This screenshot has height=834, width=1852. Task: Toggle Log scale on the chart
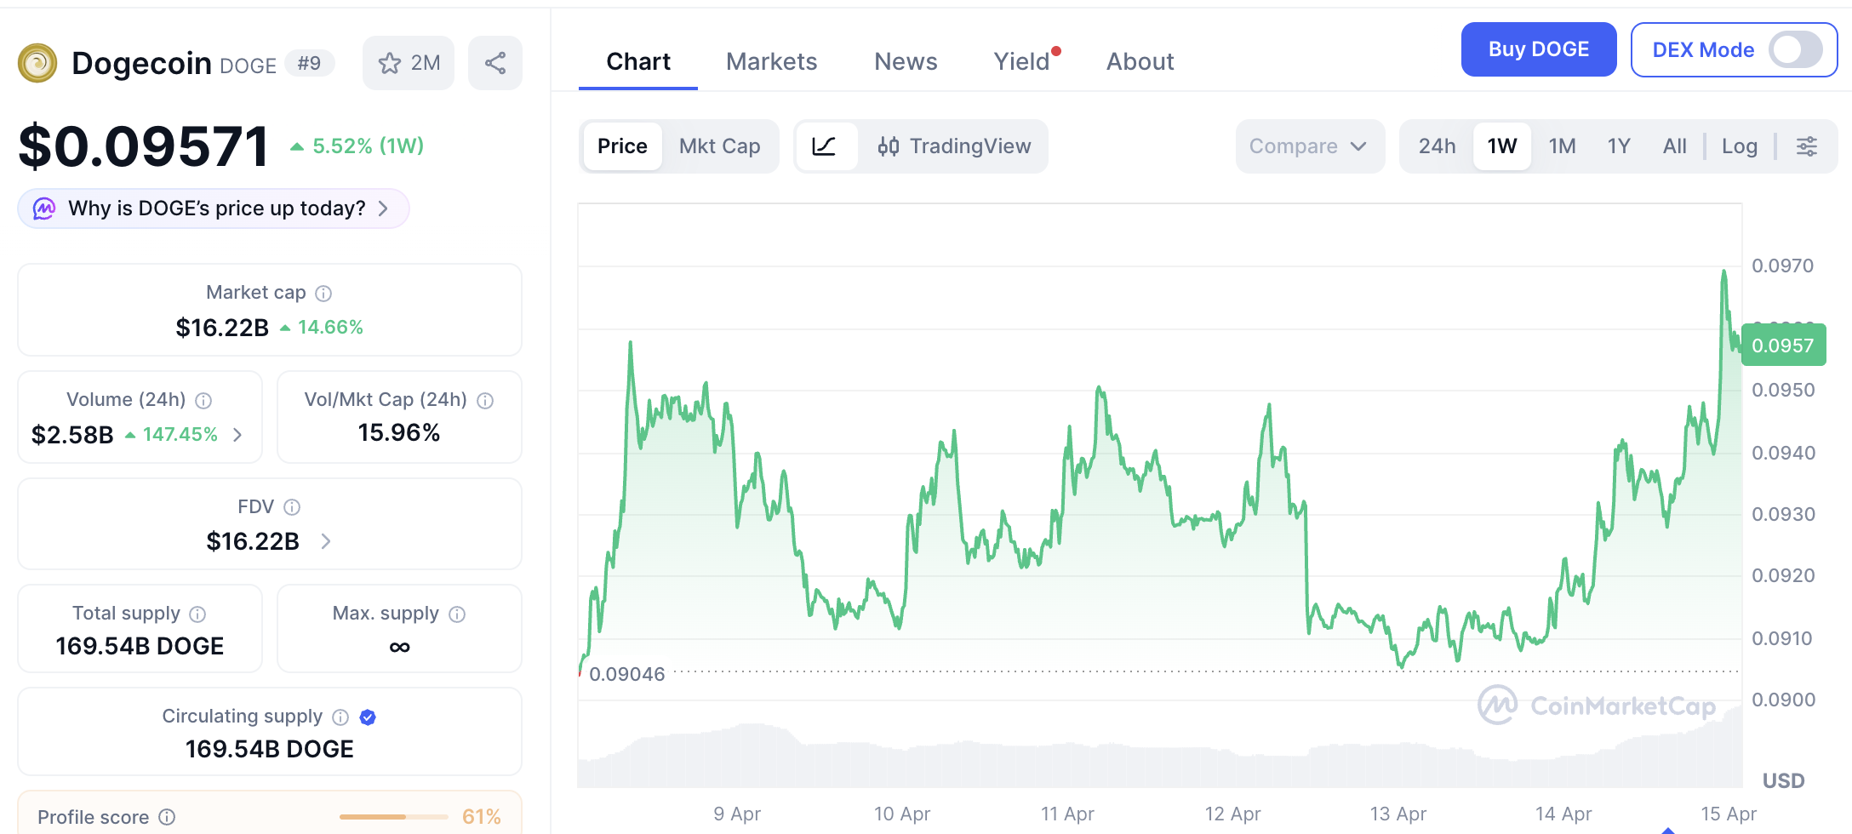(1740, 146)
